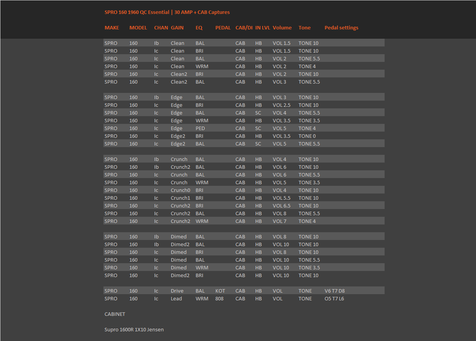Image resolution: width=476 pixels, height=341 pixels.
Task: Click the EQ column header
Action: [199, 28]
